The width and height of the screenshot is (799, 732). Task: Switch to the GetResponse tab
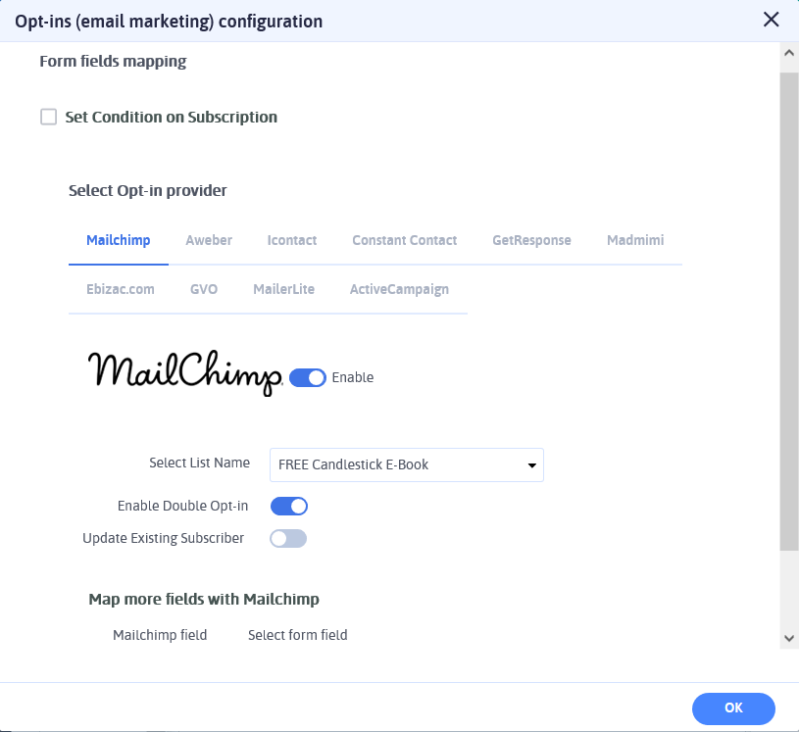pyautogui.click(x=531, y=240)
